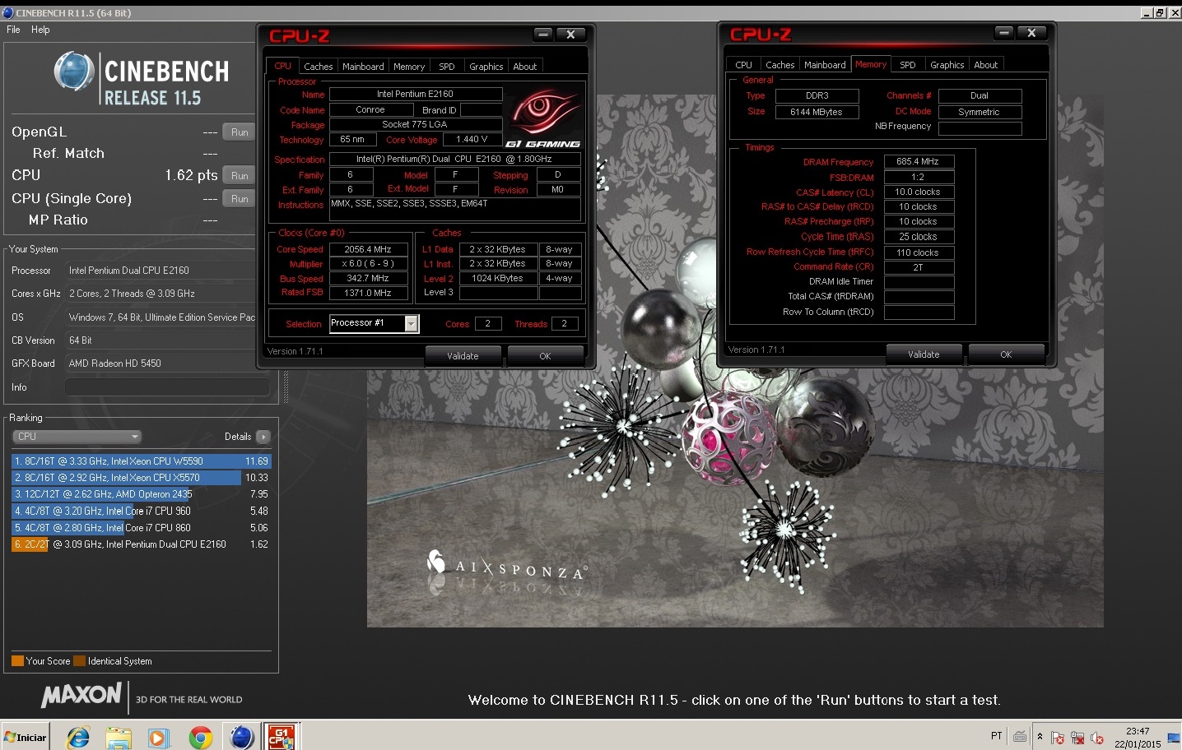Viewport: 1182px width, 750px height.
Task: Click Validate in left CPU-Z window
Action: pyautogui.click(x=463, y=356)
